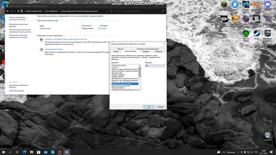The height and width of the screenshot is (155, 276).
Task: Open the Mail app from taskbar
Action: (46, 152)
